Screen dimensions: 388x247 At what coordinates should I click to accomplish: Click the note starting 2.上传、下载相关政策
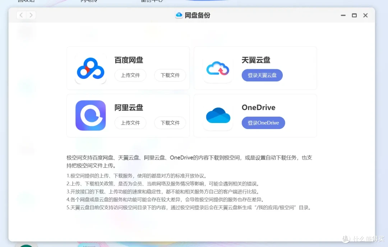(163, 184)
